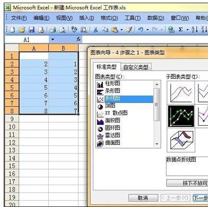This screenshot has height=207, width=208.
Task: Select 条形图 in chart type list
Action: [x=112, y=91]
